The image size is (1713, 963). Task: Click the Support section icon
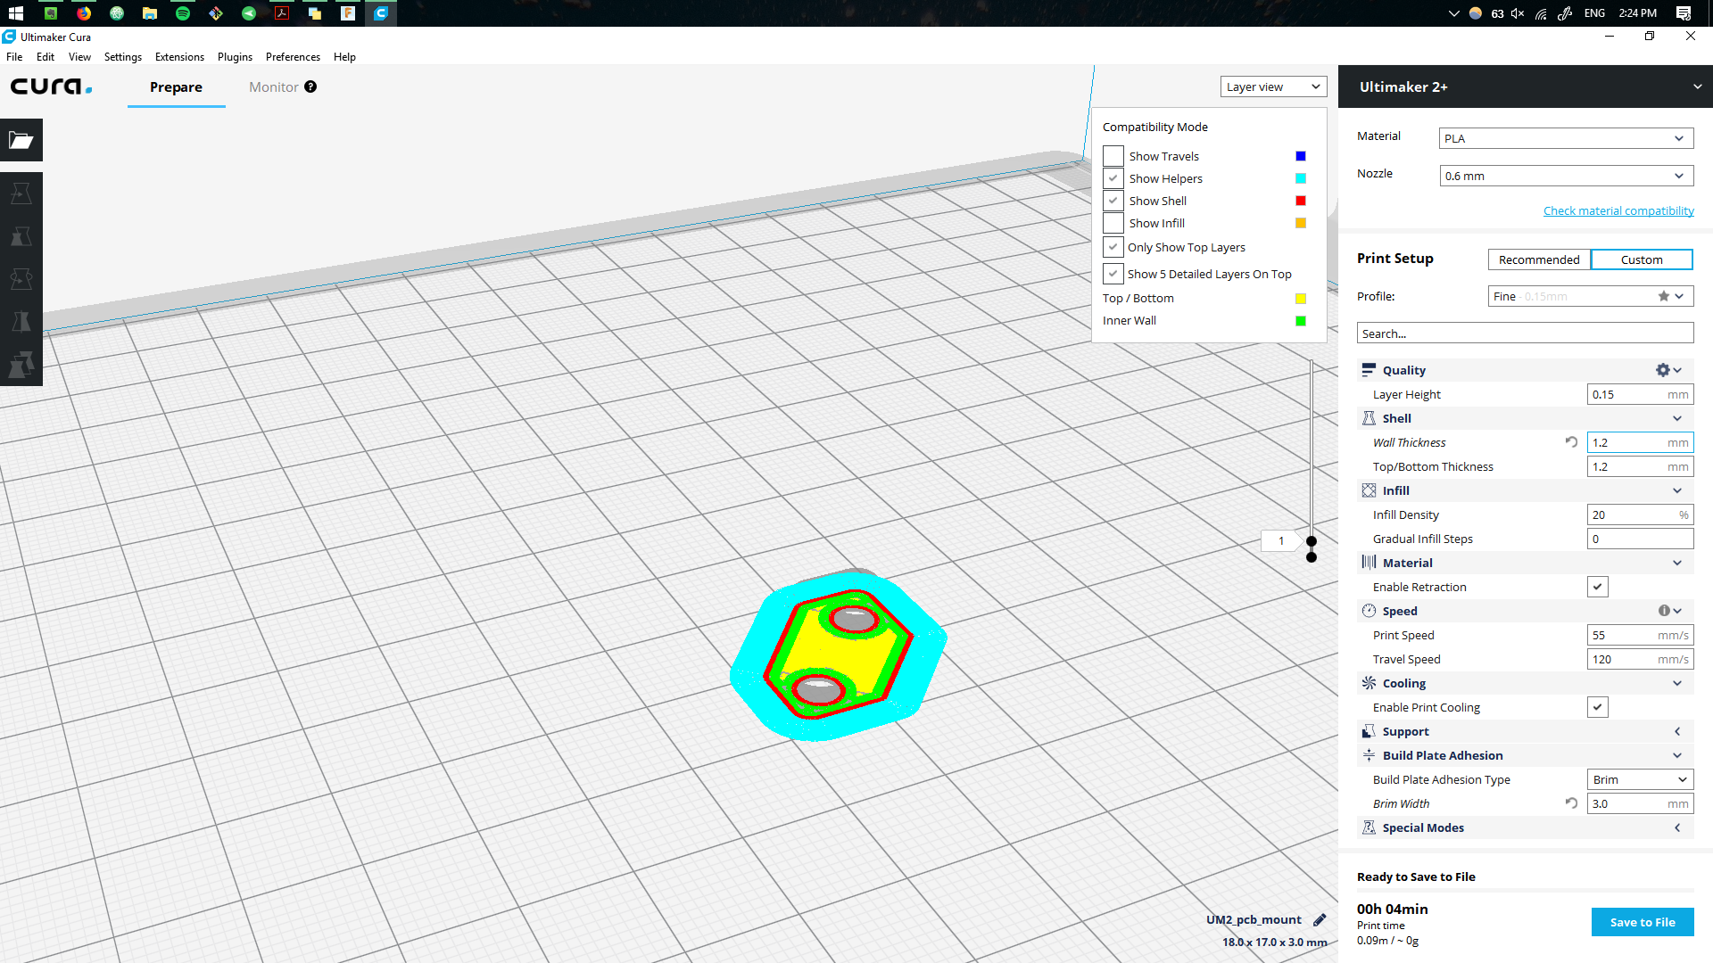(1369, 731)
